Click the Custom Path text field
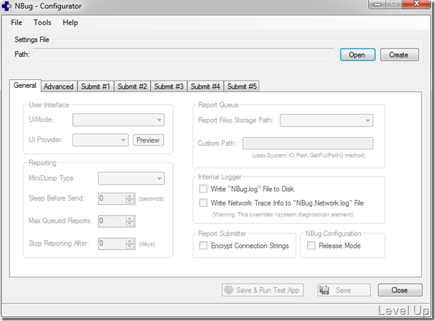Image resolution: width=435 pixels, height=321 pixels. 307,143
